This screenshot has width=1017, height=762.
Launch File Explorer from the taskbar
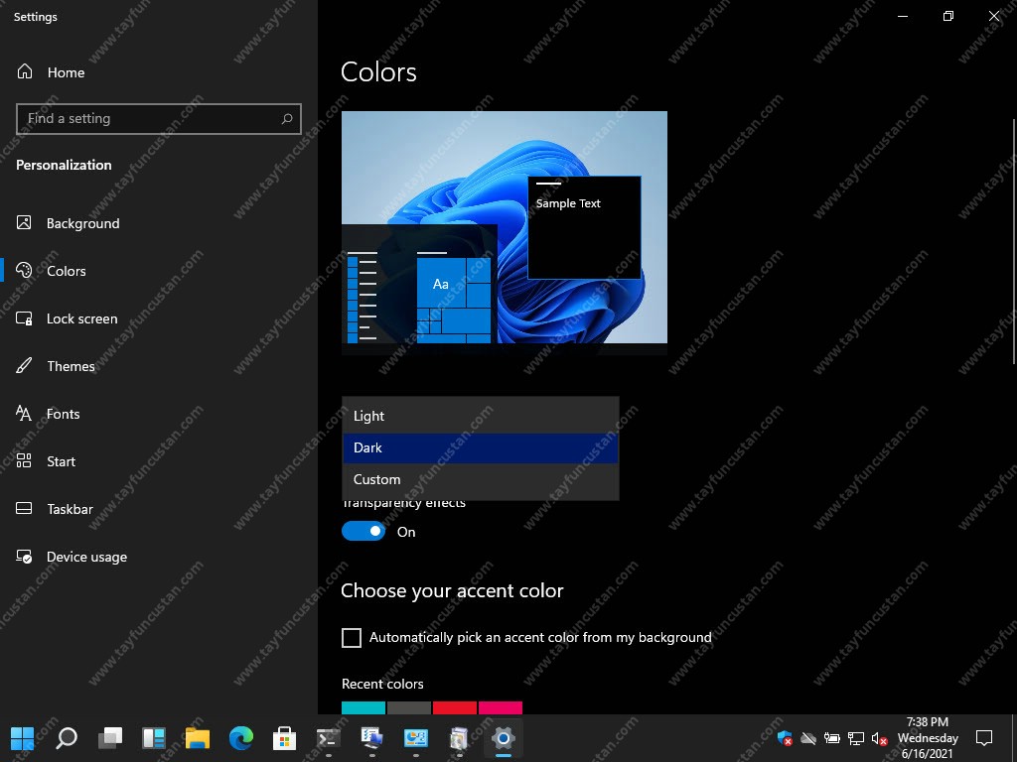coord(198,737)
